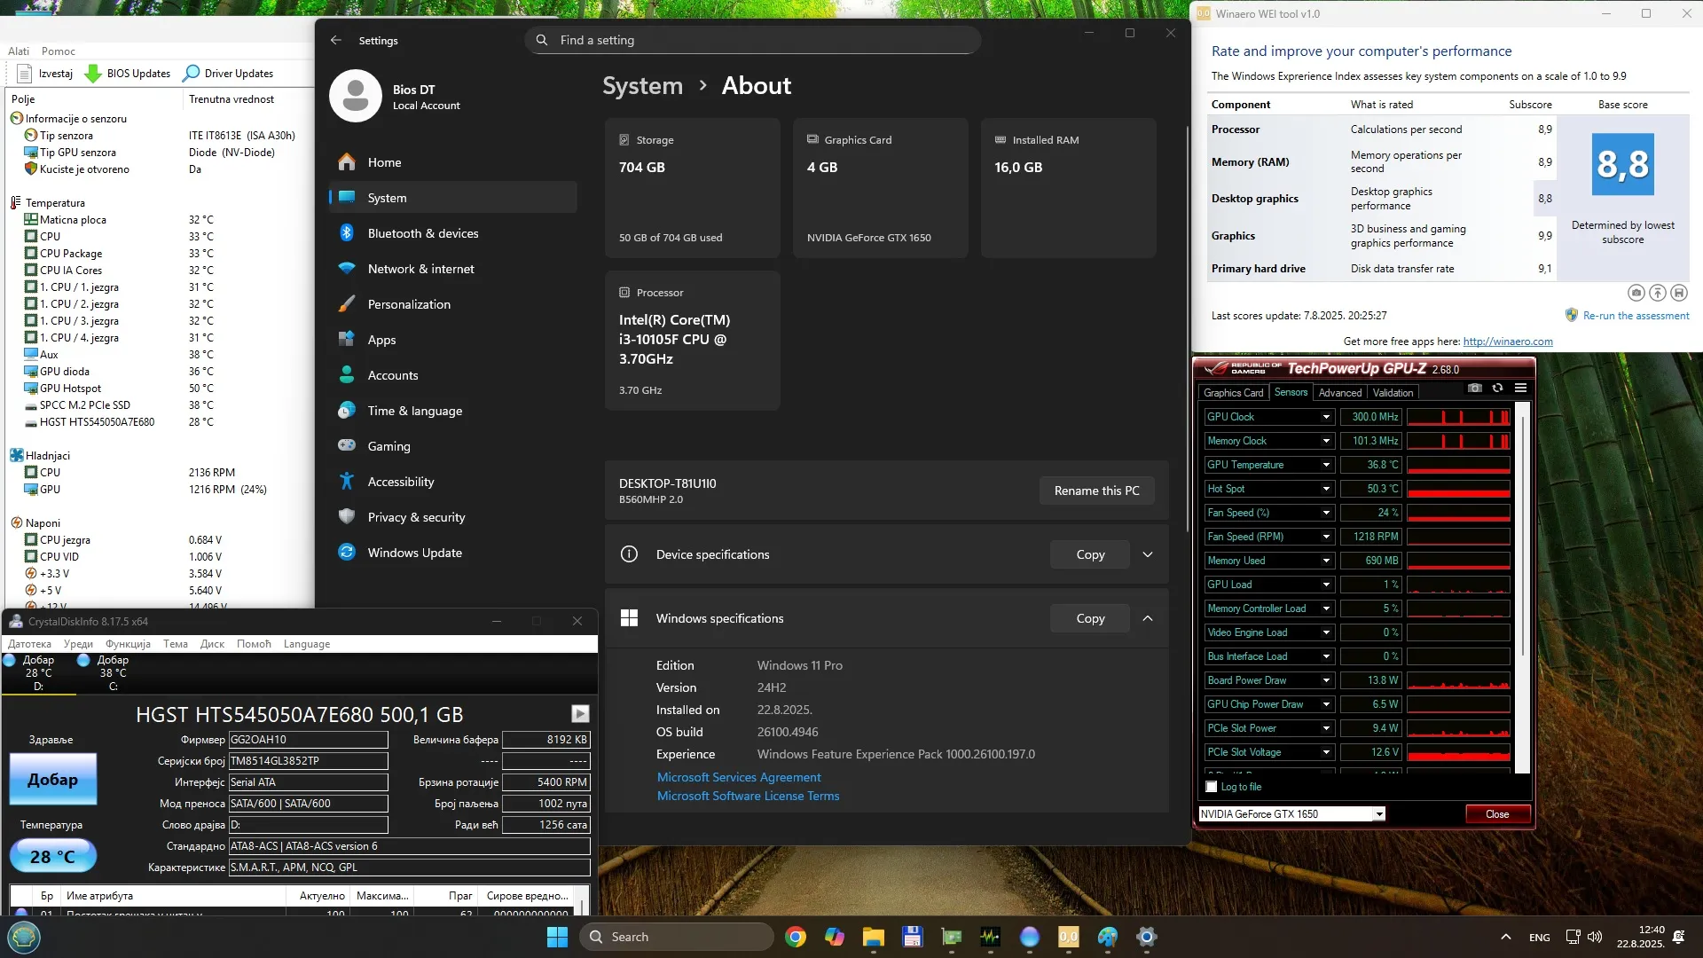This screenshot has width=1703, height=958.
Task: Toggle the CPU temperature checkbox in the sensor list
Action: click(x=31, y=237)
